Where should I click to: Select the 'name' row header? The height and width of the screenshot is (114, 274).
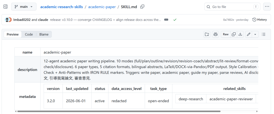coord(27,52)
